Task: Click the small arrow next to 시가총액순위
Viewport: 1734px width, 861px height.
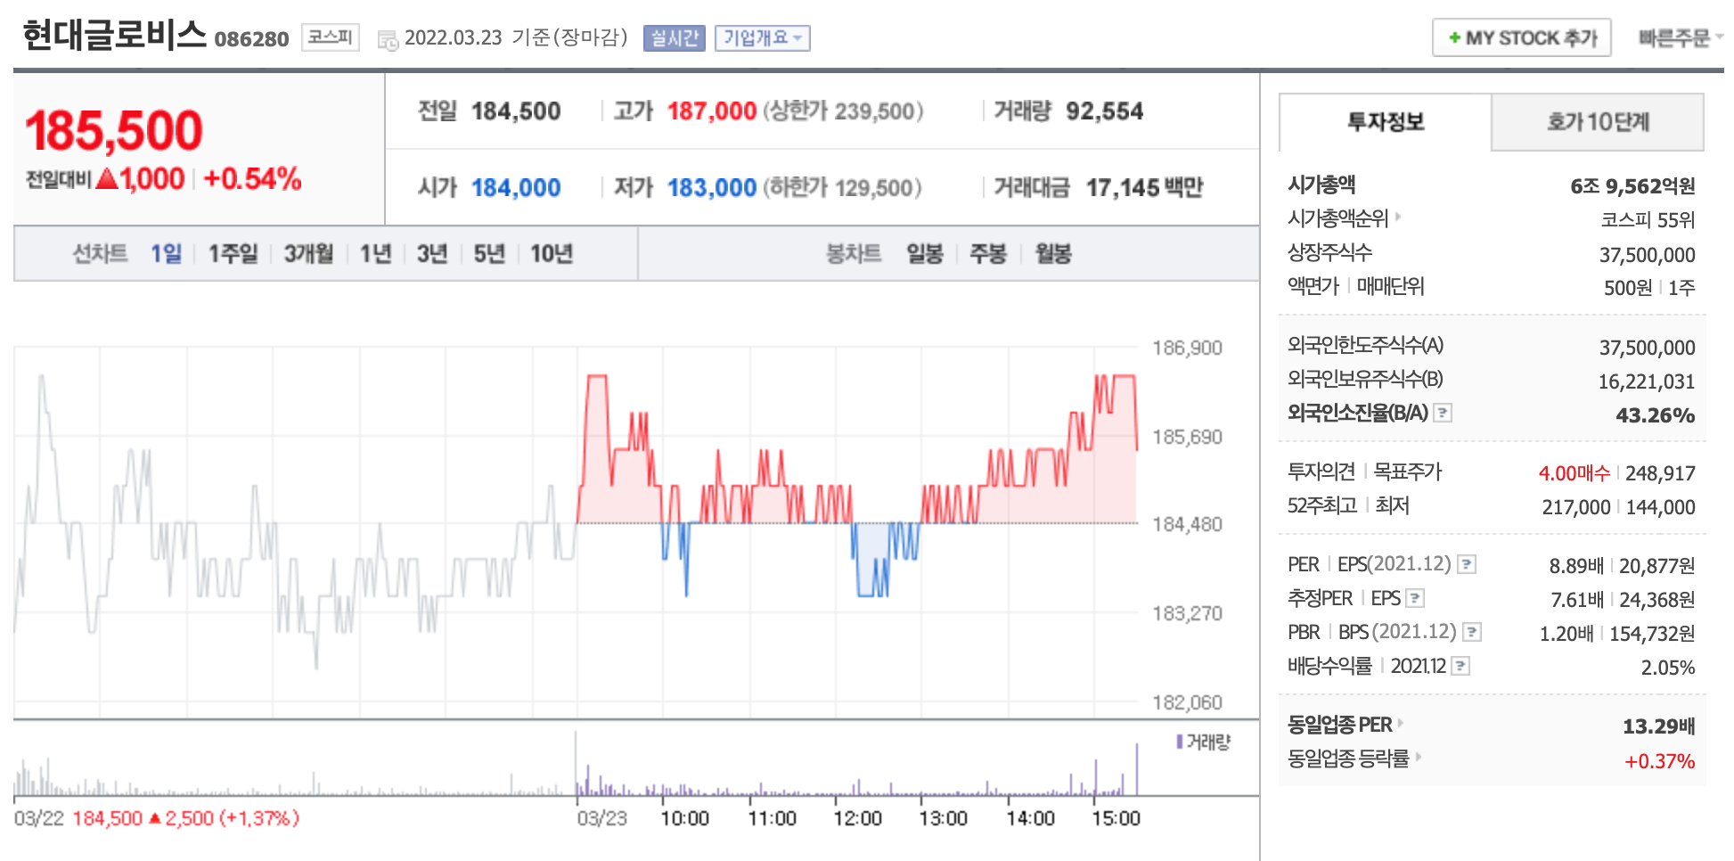Action: pos(1398,217)
